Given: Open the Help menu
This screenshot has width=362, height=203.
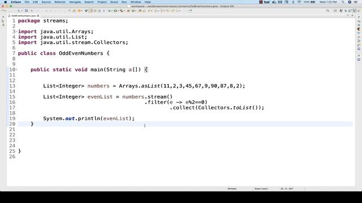Looking at the screenshot, I should [x=148, y=2].
